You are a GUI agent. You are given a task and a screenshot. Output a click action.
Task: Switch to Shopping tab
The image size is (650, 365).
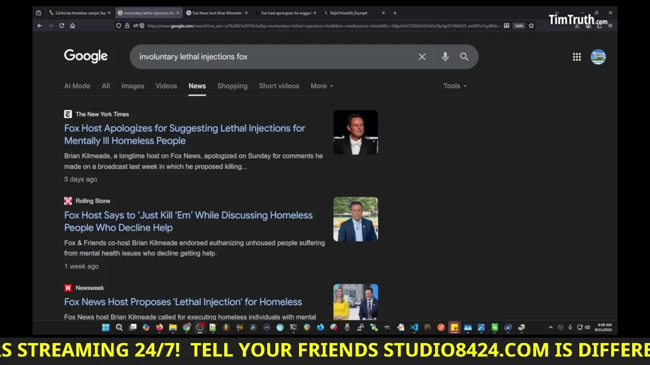pyautogui.click(x=232, y=86)
